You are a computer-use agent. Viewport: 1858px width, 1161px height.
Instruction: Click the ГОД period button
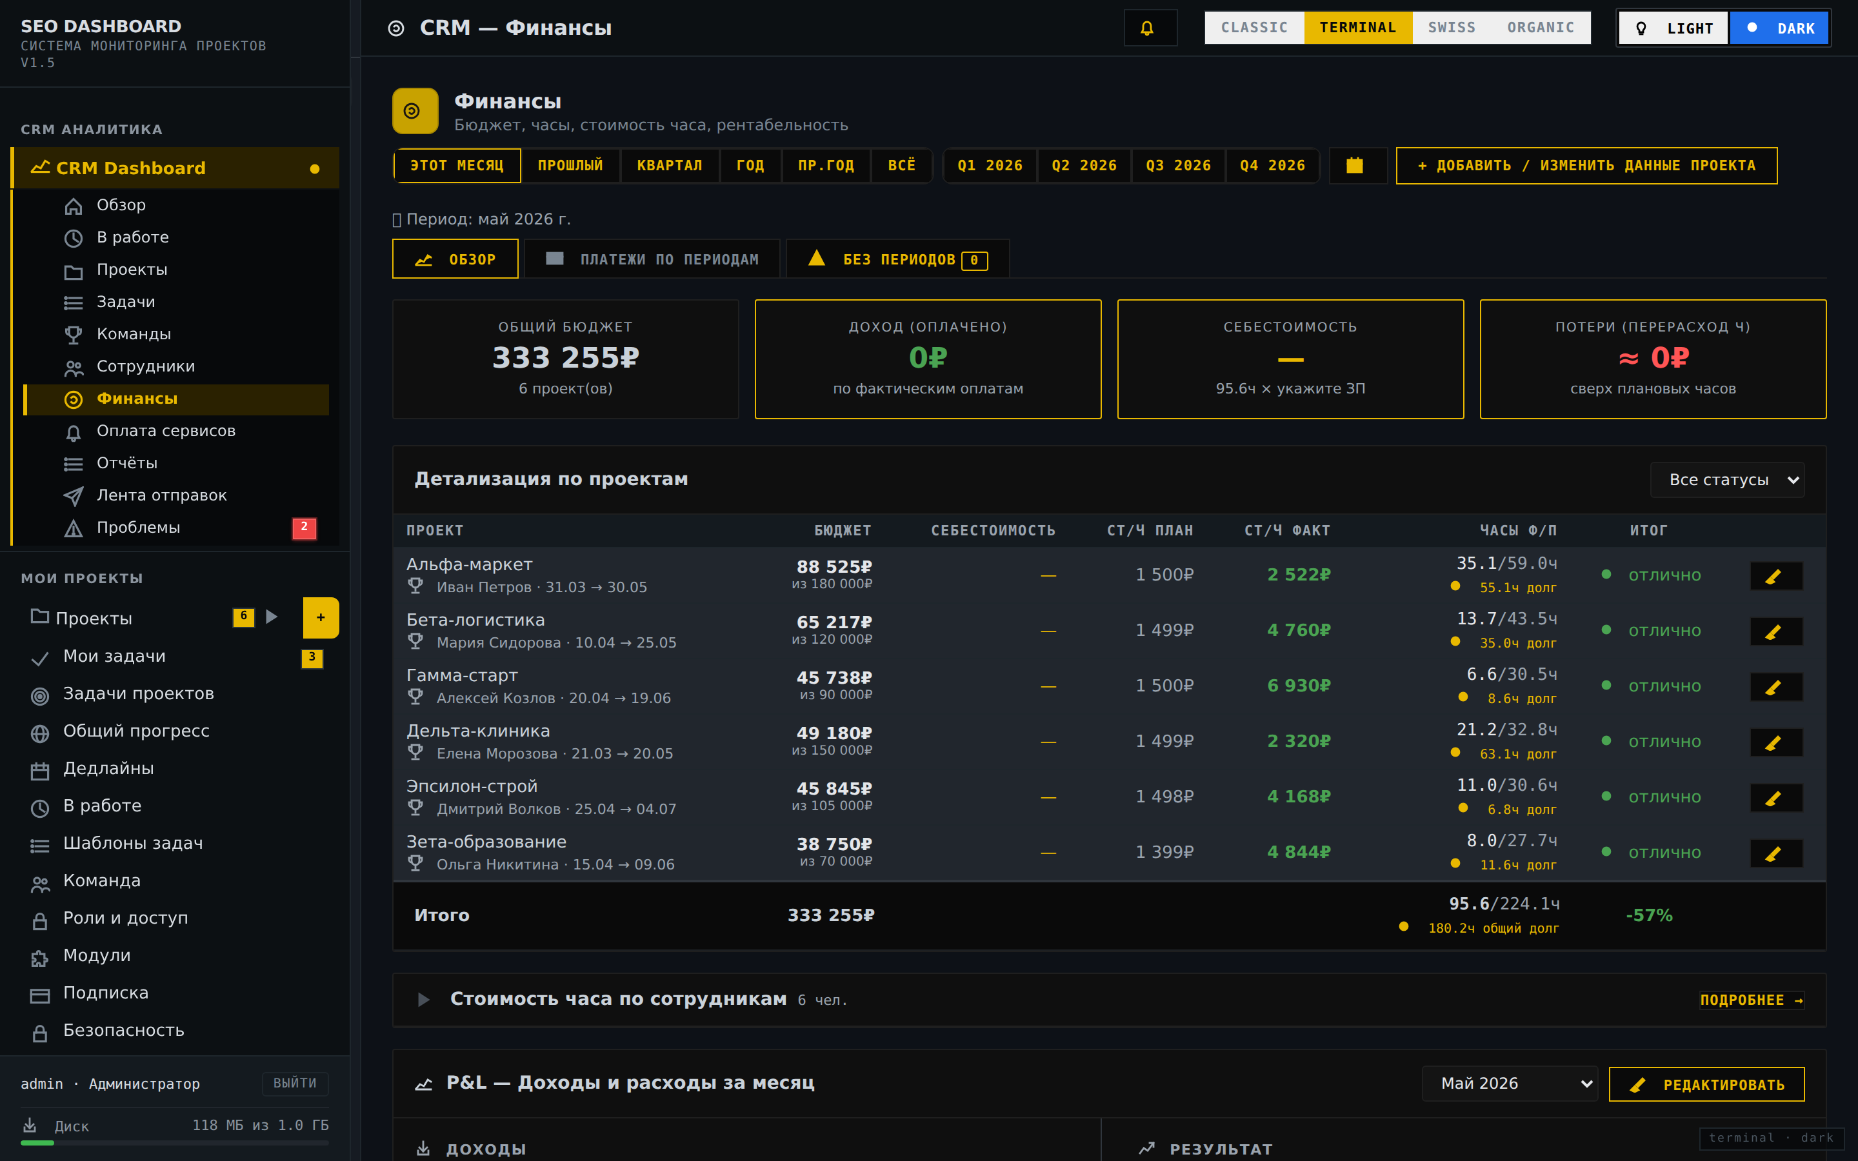tap(750, 165)
